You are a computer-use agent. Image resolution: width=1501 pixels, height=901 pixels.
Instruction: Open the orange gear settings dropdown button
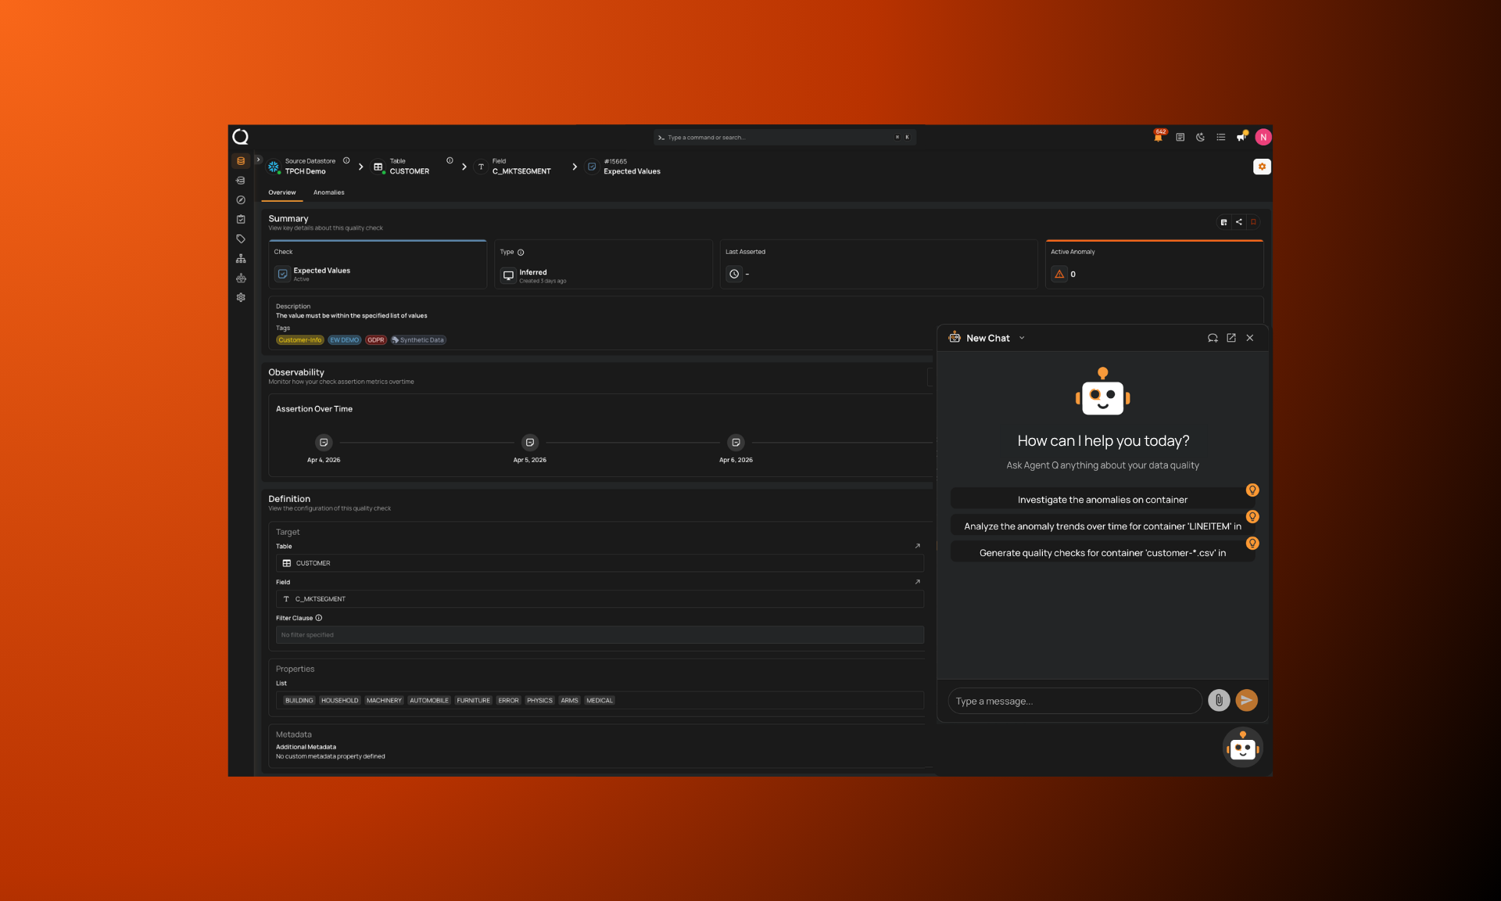(1262, 167)
